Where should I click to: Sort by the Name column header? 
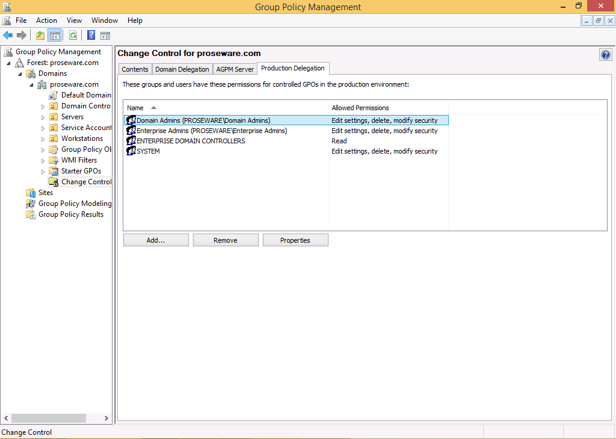tap(226, 108)
